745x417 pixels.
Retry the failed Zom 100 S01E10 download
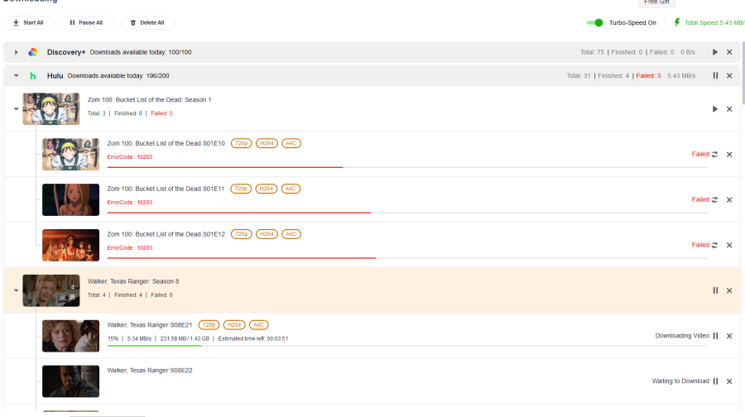pyautogui.click(x=715, y=154)
